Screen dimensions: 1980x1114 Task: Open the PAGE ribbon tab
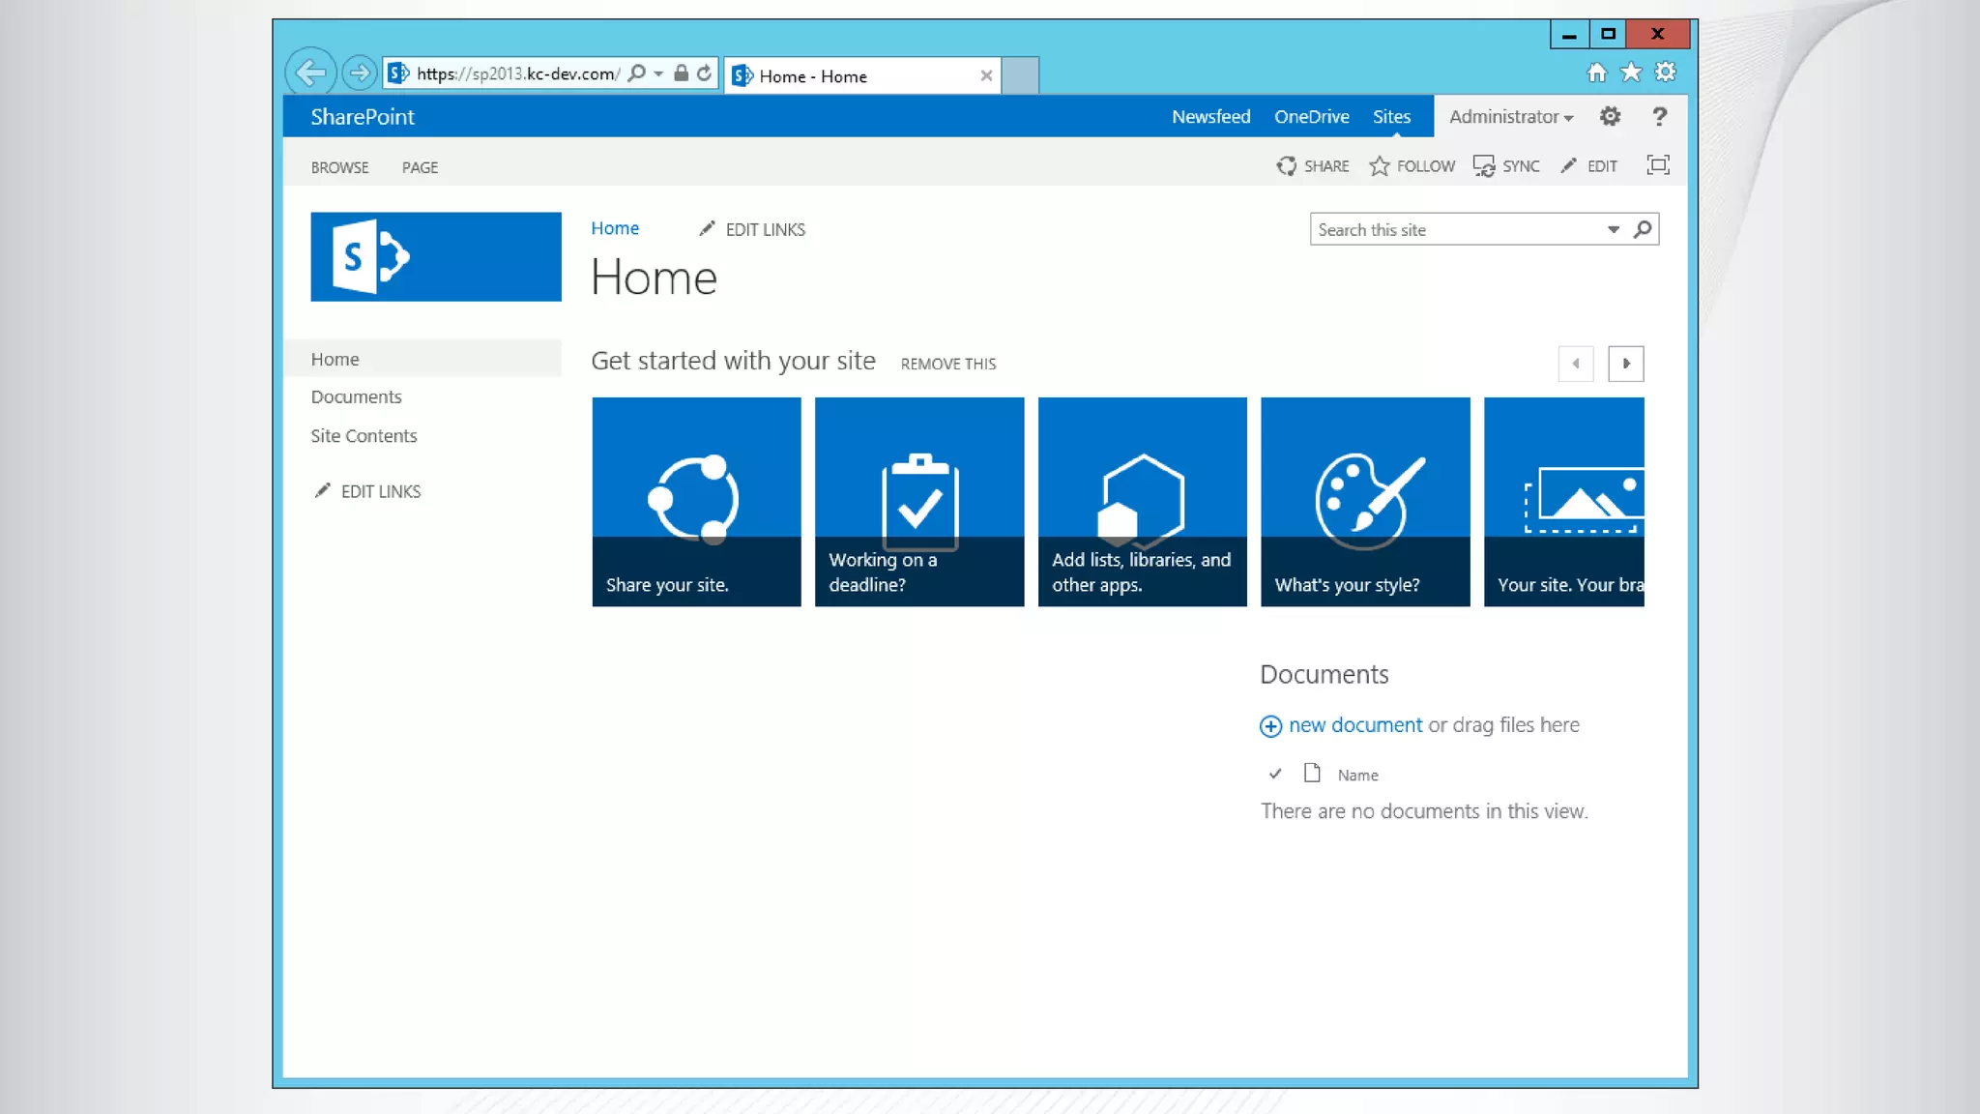420,167
